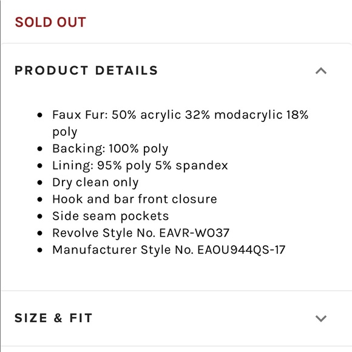Image resolution: width=352 pixels, height=352 pixels.
Task: Select the Dry clean only text
Action: click(x=95, y=182)
